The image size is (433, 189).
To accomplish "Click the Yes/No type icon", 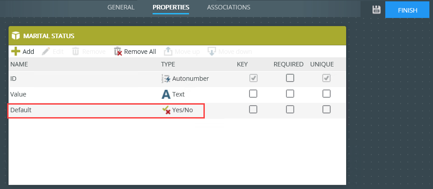I will coord(166,110).
